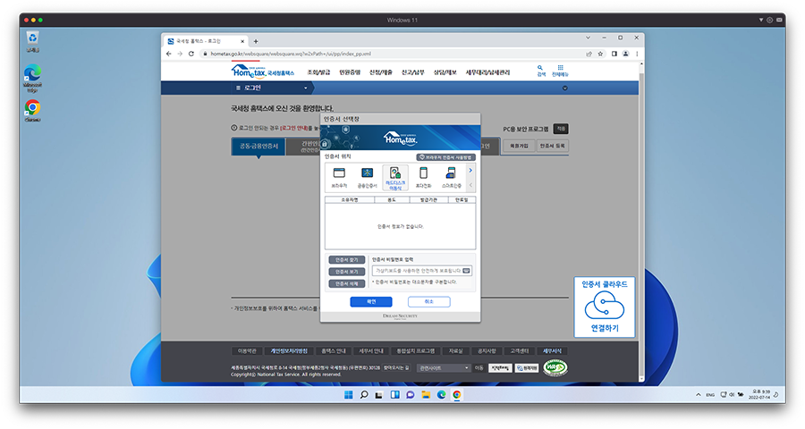
Task: Click the browser back arrow
Action: (x=169, y=54)
